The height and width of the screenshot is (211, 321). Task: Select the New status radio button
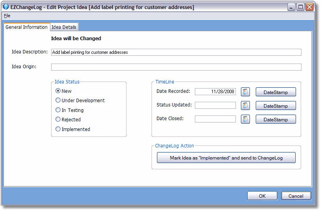point(58,91)
